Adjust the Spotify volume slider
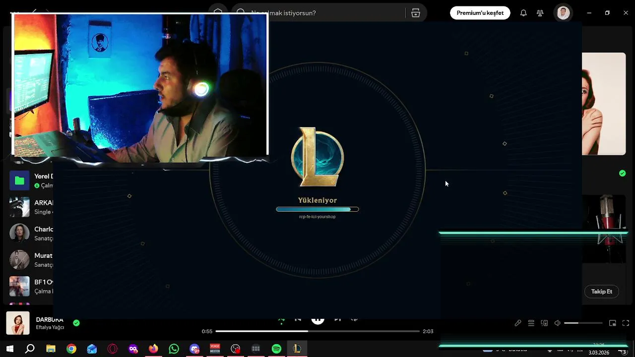Screen dimensions: 635x357 tap(583, 323)
